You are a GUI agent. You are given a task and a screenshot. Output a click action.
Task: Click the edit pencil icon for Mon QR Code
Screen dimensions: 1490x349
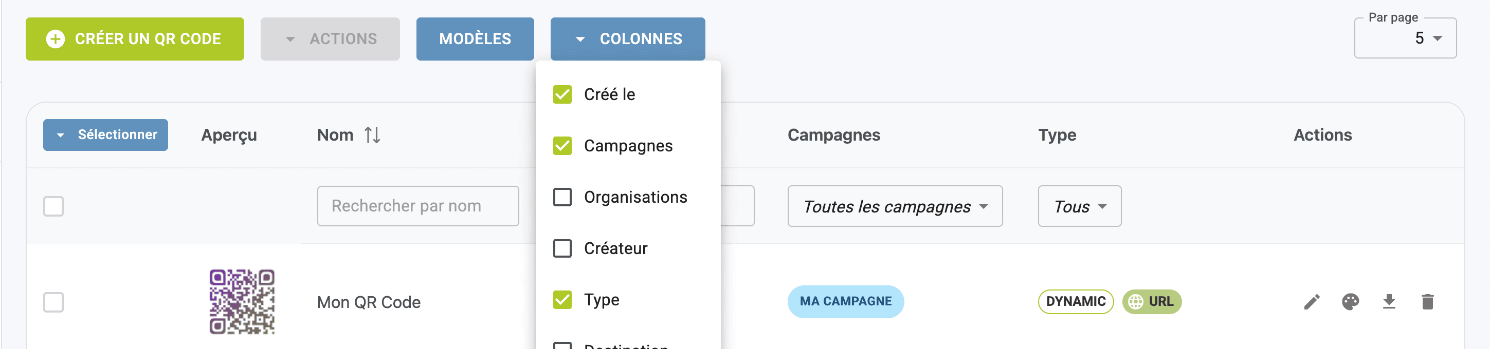(1311, 302)
